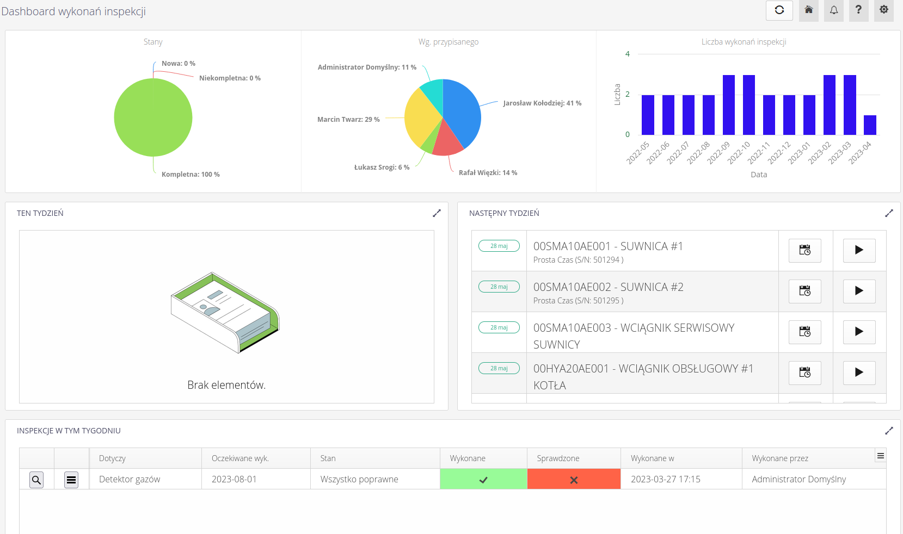Image resolution: width=903 pixels, height=534 pixels.
Task: Go to home via house icon
Action: pos(808,10)
